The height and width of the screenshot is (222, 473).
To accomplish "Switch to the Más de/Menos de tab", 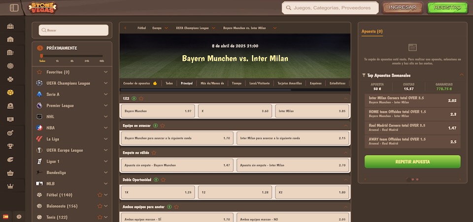I will (x=212, y=83).
